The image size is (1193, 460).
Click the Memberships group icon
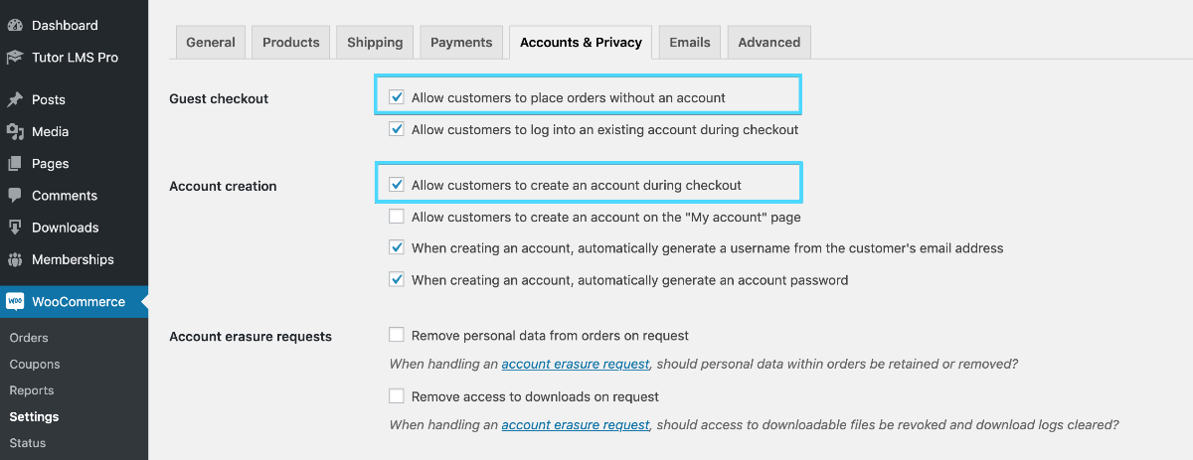click(x=15, y=259)
